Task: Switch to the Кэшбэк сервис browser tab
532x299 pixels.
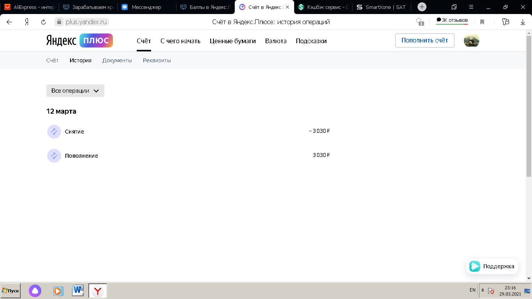Action: [x=323, y=7]
